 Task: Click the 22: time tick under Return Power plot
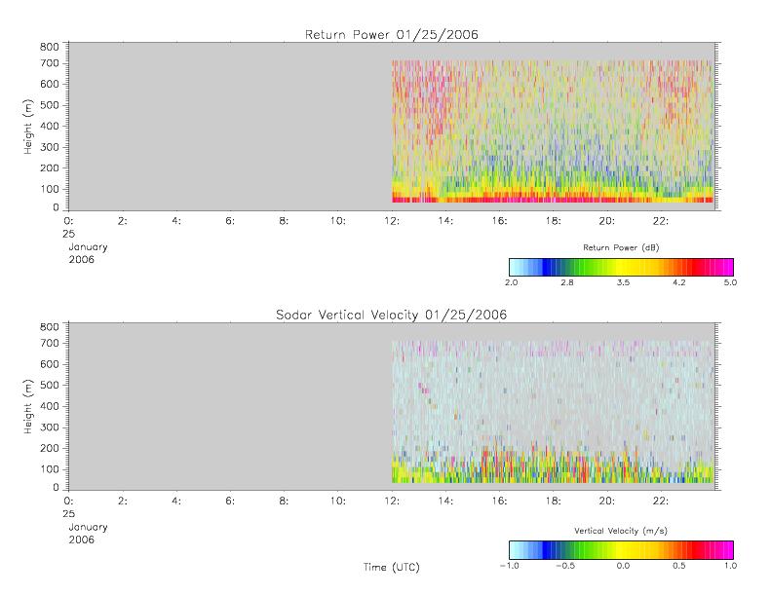pyautogui.click(x=660, y=221)
